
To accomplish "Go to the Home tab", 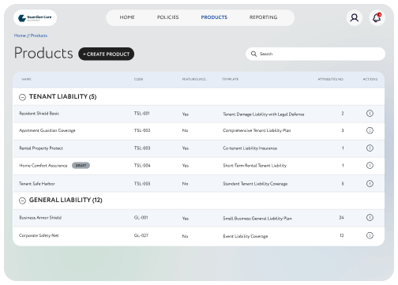I will (127, 17).
